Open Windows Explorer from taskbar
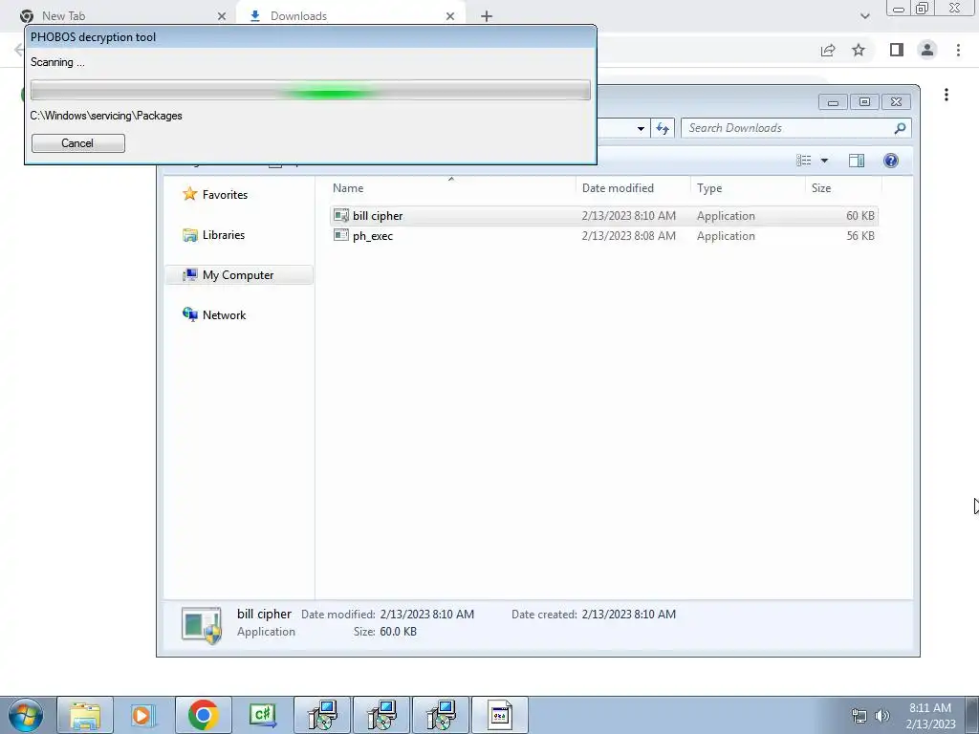 click(x=85, y=715)
